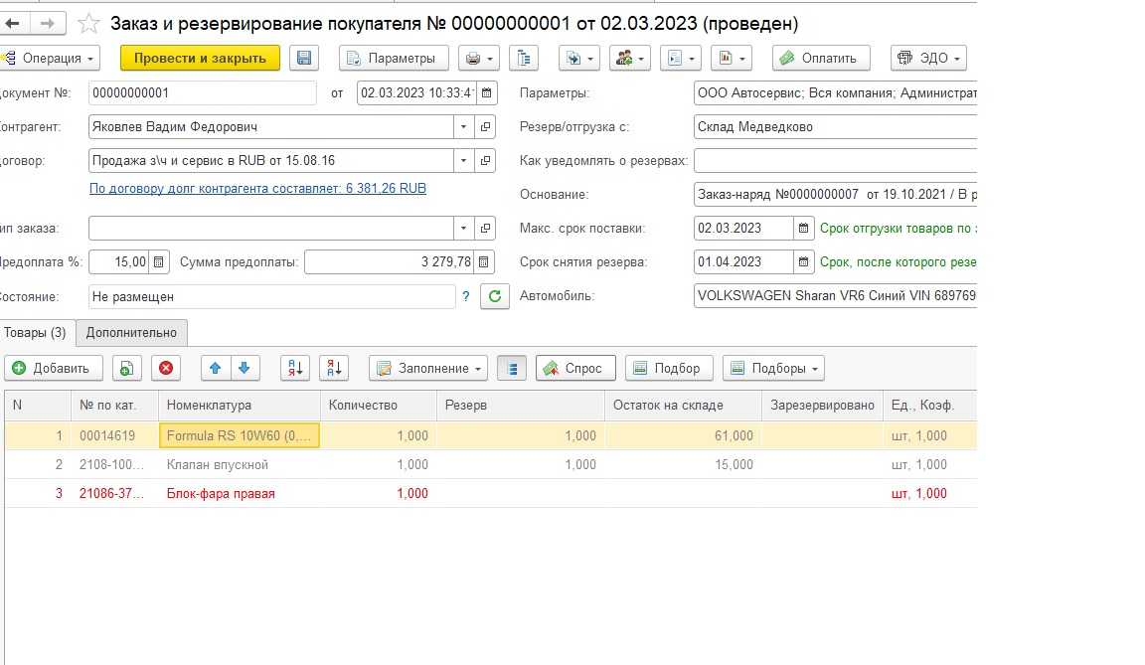The image size is (1145, 665).
Task: Open the Заполнение dropdown menu
Action: (428, 369)
